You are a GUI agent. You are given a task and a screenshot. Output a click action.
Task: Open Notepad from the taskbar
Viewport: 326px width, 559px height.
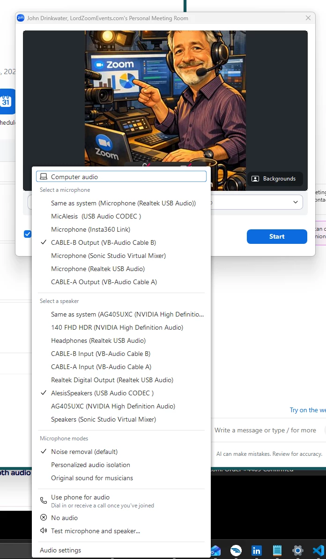277,551
